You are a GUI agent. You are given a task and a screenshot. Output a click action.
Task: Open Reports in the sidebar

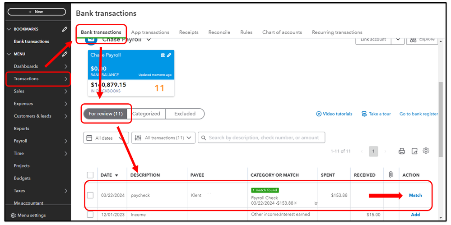point(22,129)
